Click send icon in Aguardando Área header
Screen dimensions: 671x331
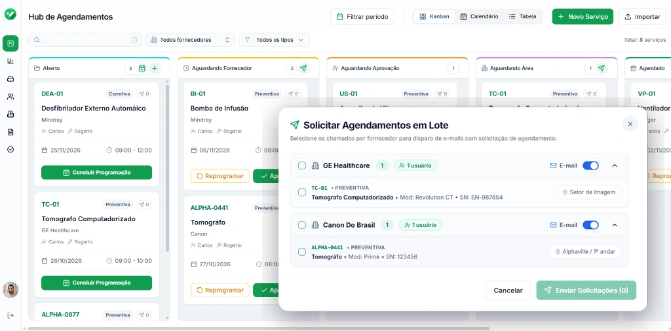(x=602, y=68)
